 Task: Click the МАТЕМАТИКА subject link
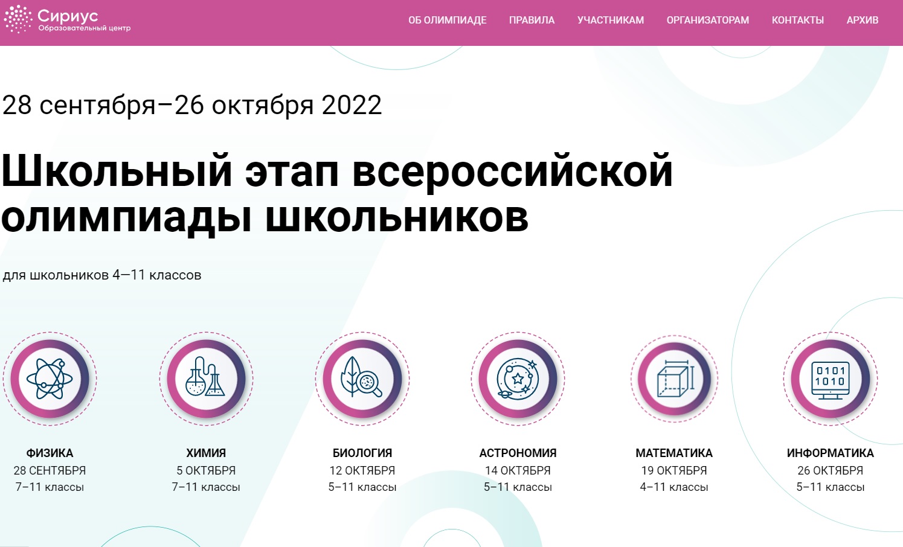[674, 453]
